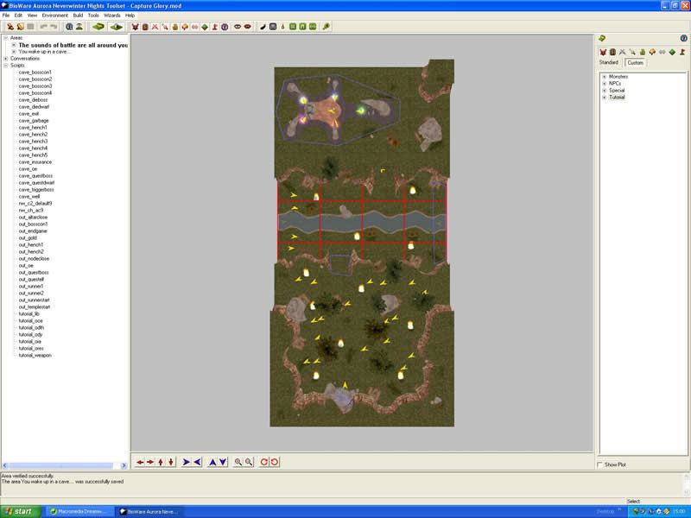Pan the view left with the red left arrow
The width and height of the screenshot is (691, 518).
click(140, 462)
